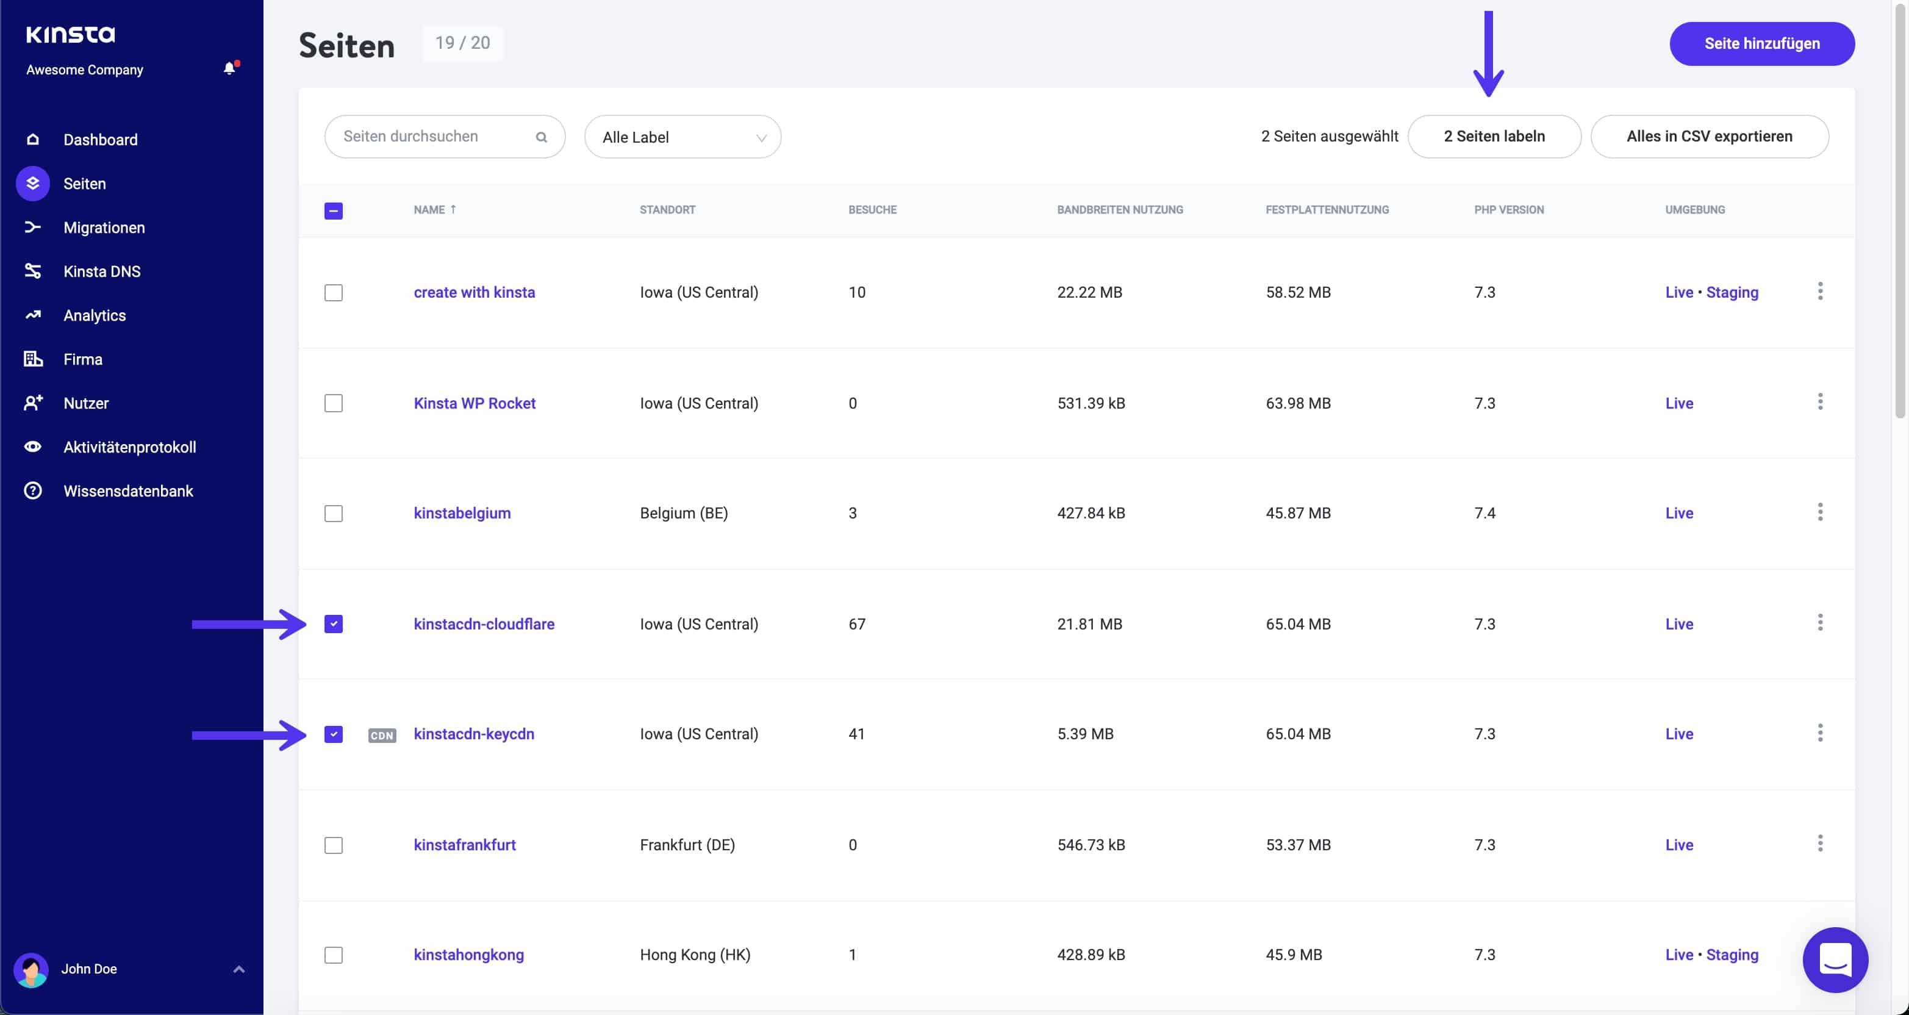Viewport: 1909px width, 1015px height.
Task: Sort by the Name column arrow
Action: pyautogui.click(x=453, y=209)
